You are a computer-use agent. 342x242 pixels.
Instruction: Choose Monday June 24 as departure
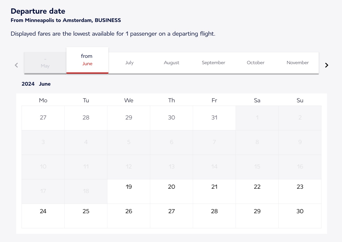(43, 211)
